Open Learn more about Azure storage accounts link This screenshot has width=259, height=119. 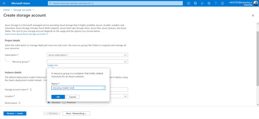[x=26, y=34]
